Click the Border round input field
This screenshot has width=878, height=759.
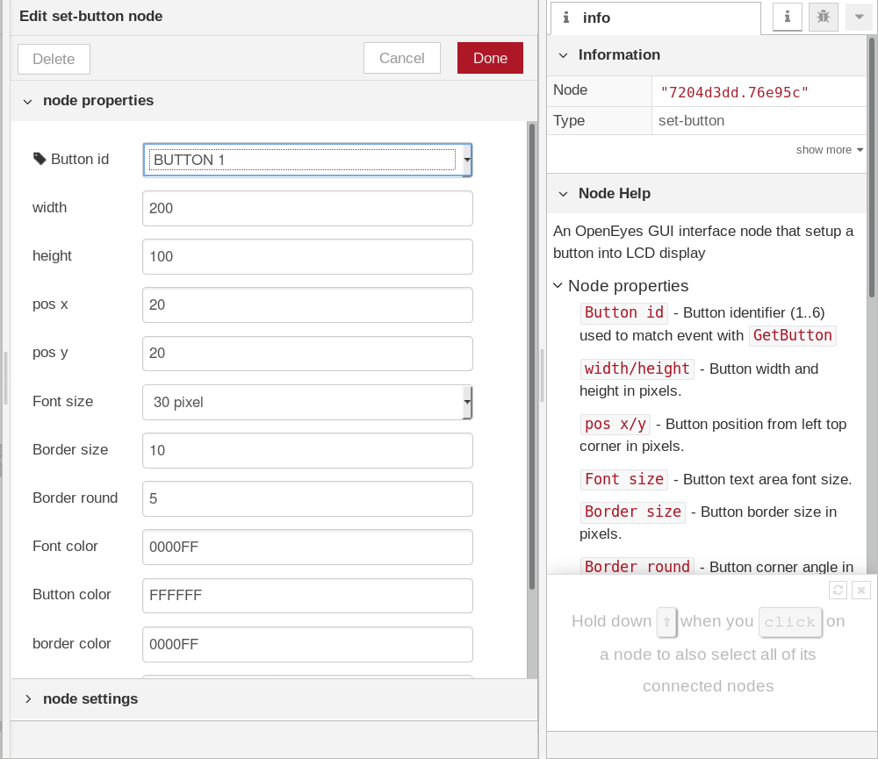coord(307,498)
